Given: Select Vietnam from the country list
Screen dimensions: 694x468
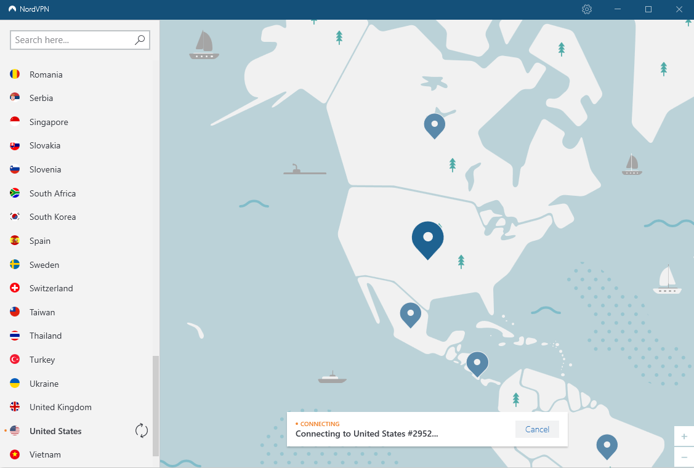Looking at the screenshot, I should (43, 454).
